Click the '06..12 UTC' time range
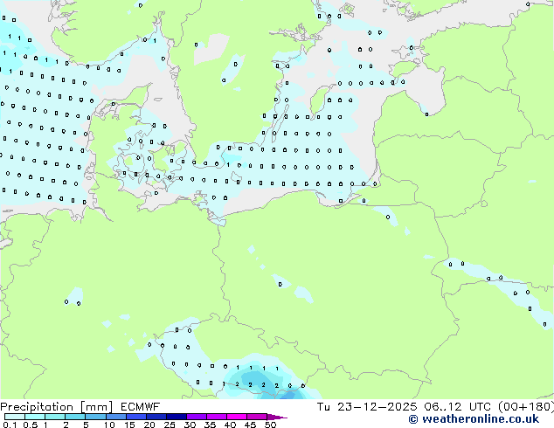The width and height of the screenshot is (554, 428). point(457,407)
